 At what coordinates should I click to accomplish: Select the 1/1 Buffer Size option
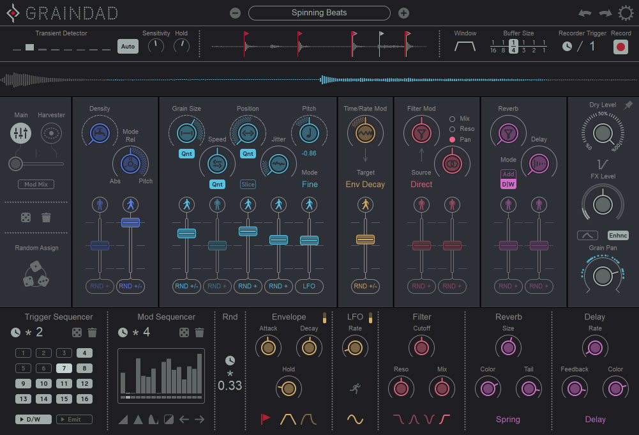coord(544,47)
